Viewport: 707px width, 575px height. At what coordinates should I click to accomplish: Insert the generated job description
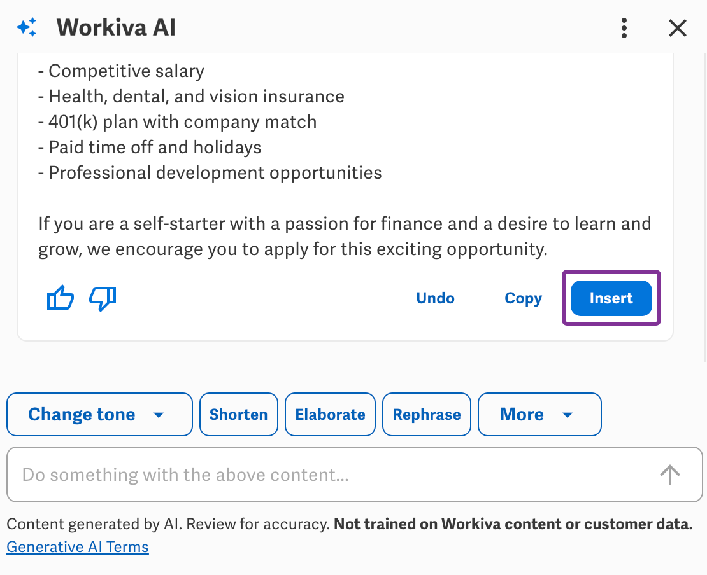(x=610, y=298)
